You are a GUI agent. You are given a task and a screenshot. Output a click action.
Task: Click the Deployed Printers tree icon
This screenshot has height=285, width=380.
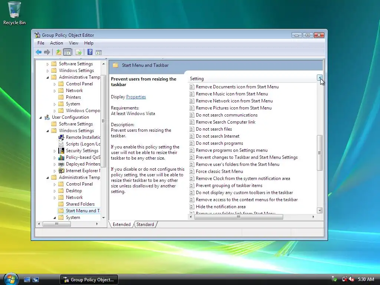point(61,164)
